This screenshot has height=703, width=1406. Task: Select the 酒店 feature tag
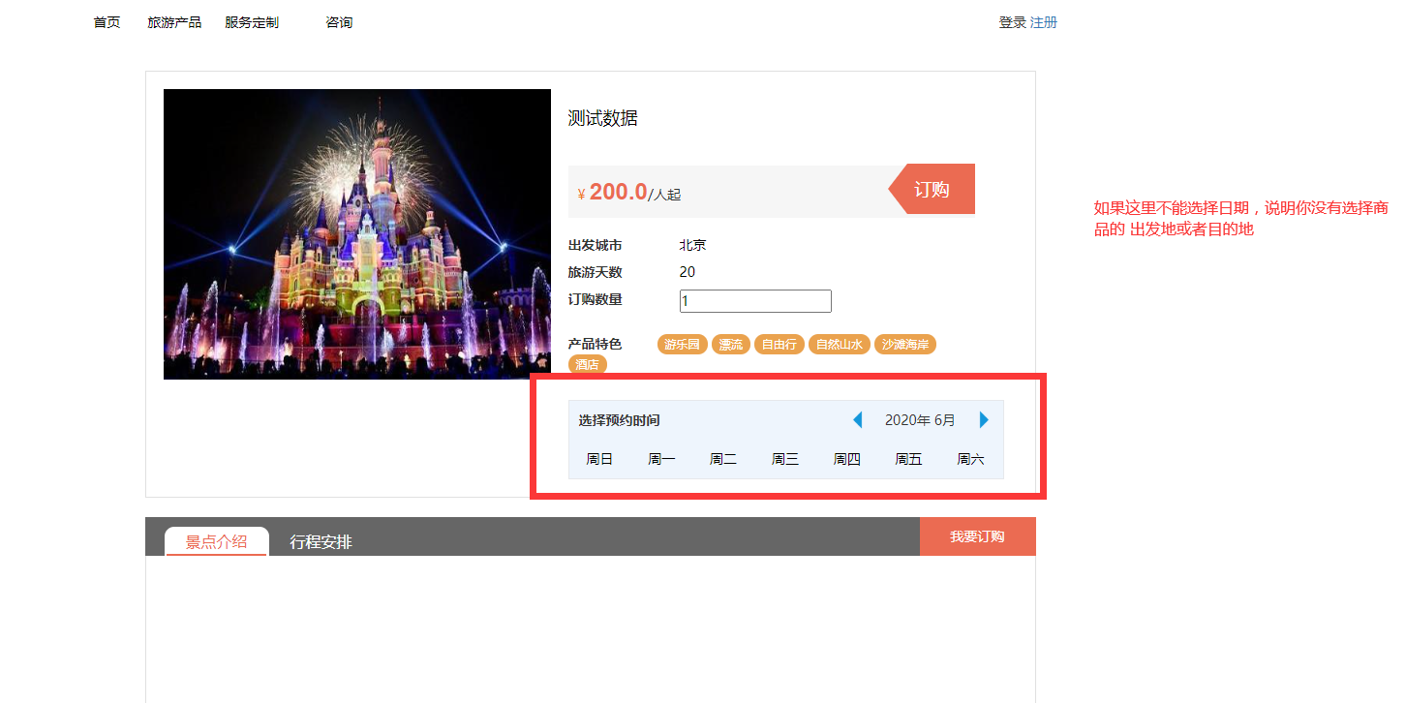pos(588,364)
